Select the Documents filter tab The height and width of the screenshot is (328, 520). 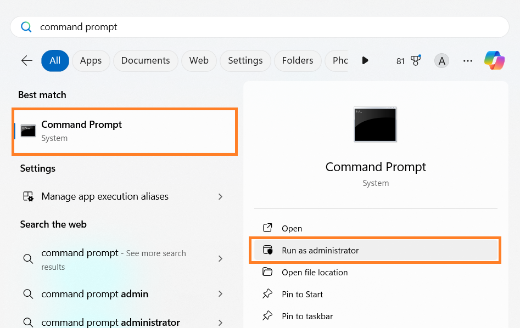click(x=146, y=61)
